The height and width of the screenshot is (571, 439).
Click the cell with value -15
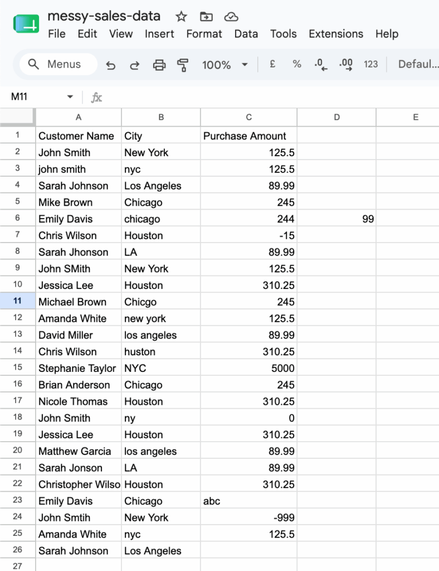tap(248, 235)
